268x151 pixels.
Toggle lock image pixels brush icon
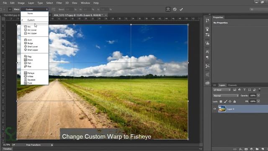pyautogui.click(x=225, y=102)
